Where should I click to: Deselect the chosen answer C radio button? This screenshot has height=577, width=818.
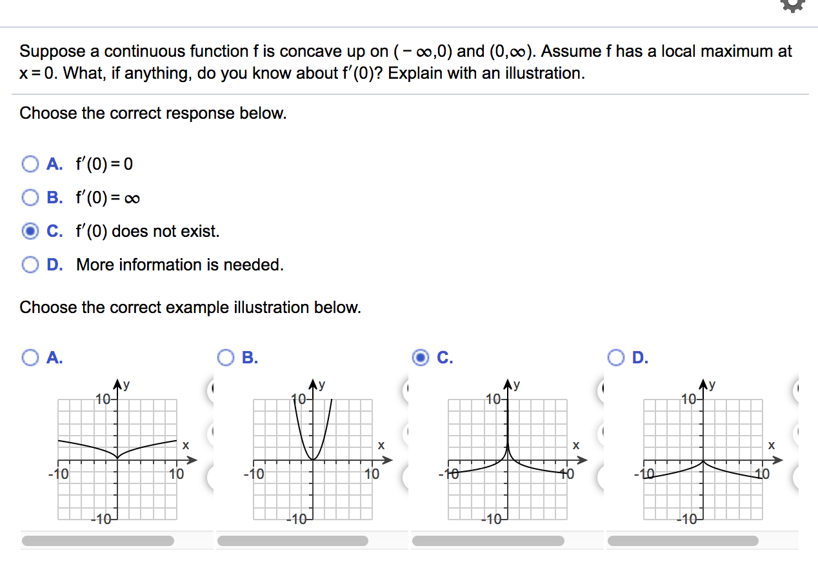(x=30, y=230)
